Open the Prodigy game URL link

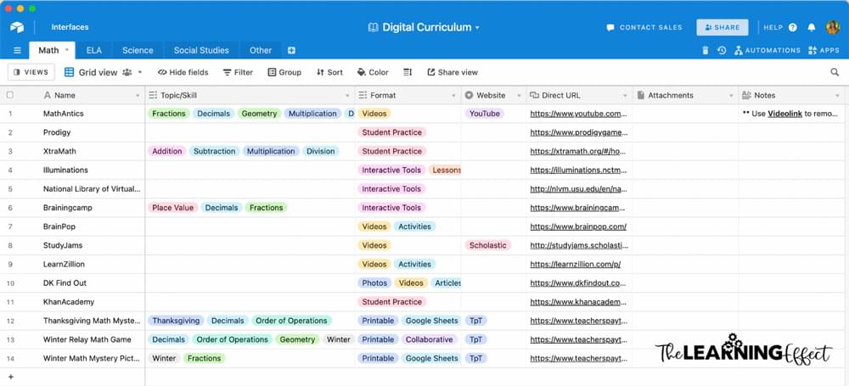point(579,132)
